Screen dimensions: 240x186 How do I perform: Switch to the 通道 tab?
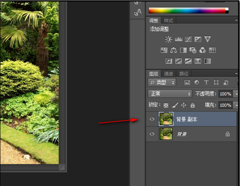point(168,74)
